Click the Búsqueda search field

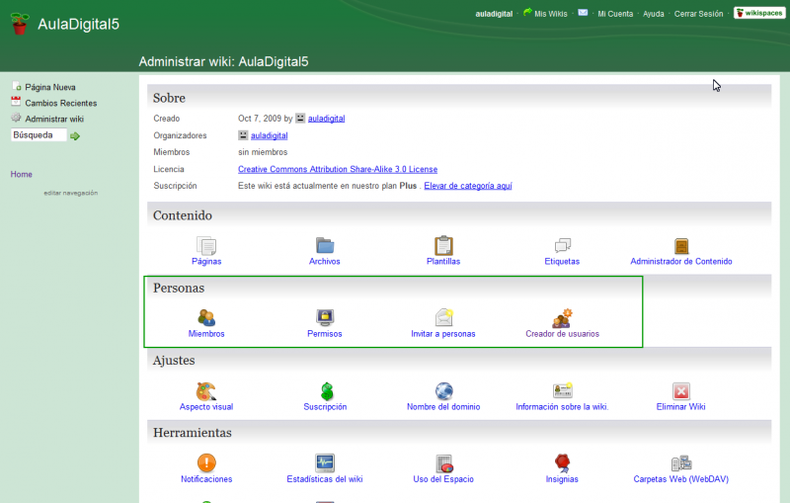tap(39, 135)
